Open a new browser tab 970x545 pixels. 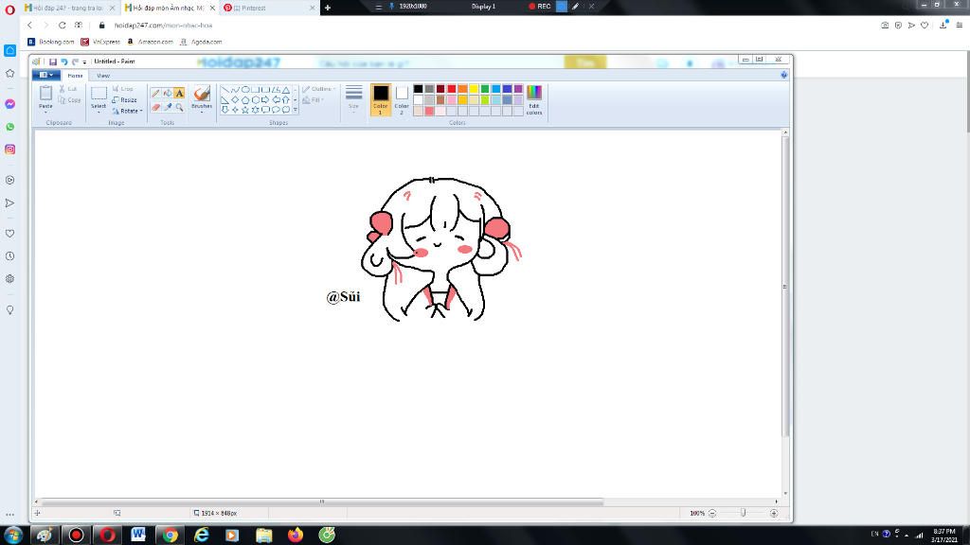[x=328, y=8]
